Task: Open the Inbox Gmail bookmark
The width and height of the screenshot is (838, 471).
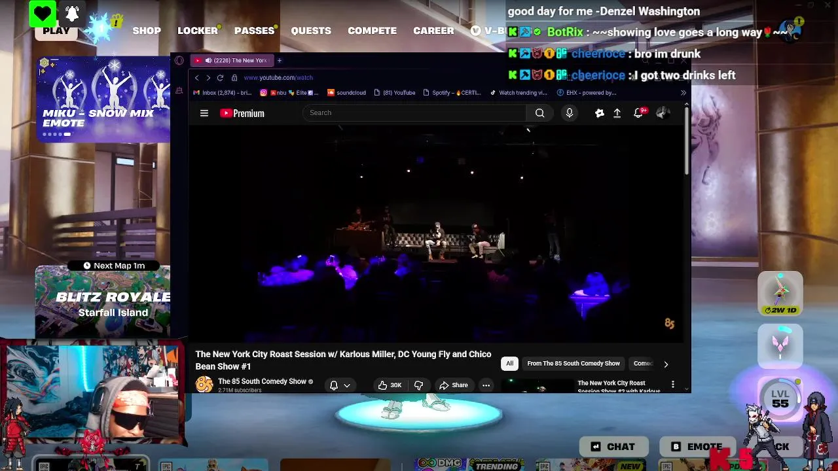Action: 223,93
